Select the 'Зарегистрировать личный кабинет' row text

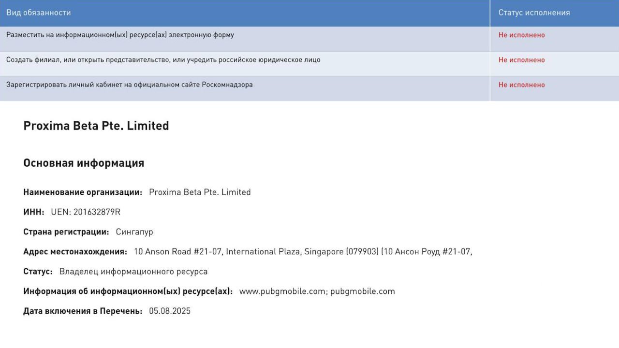coord(129,85)
